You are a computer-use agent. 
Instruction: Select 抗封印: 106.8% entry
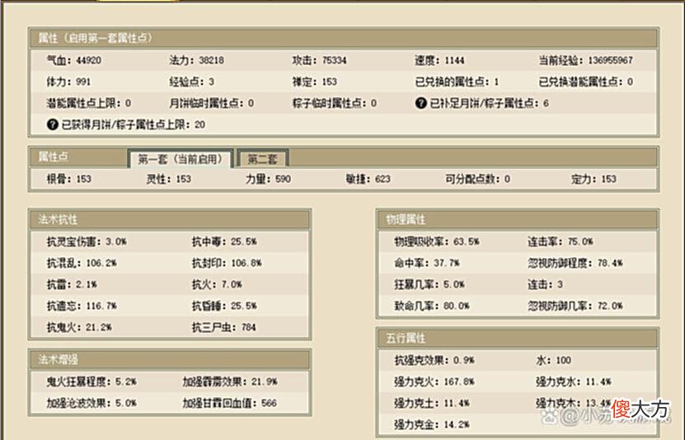tap(227, 263)
